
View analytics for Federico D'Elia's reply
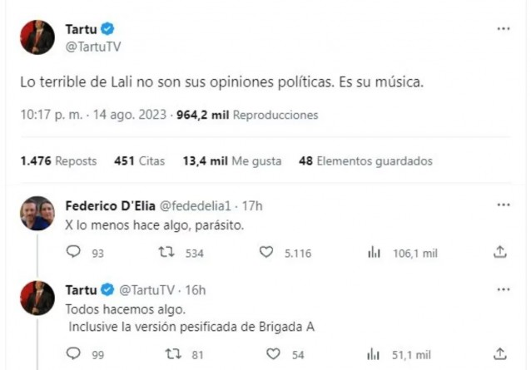point(374,252)
